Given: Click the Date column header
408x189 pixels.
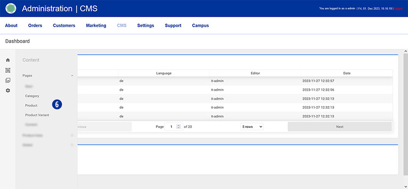Looking at the screenshot, I should [347, 73].
